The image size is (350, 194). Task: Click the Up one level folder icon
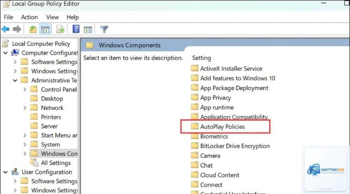click(33, 29)
